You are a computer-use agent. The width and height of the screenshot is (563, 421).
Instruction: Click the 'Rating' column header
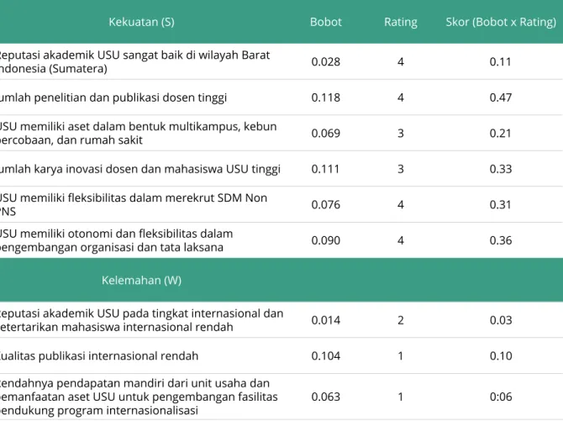coord(401,22)
